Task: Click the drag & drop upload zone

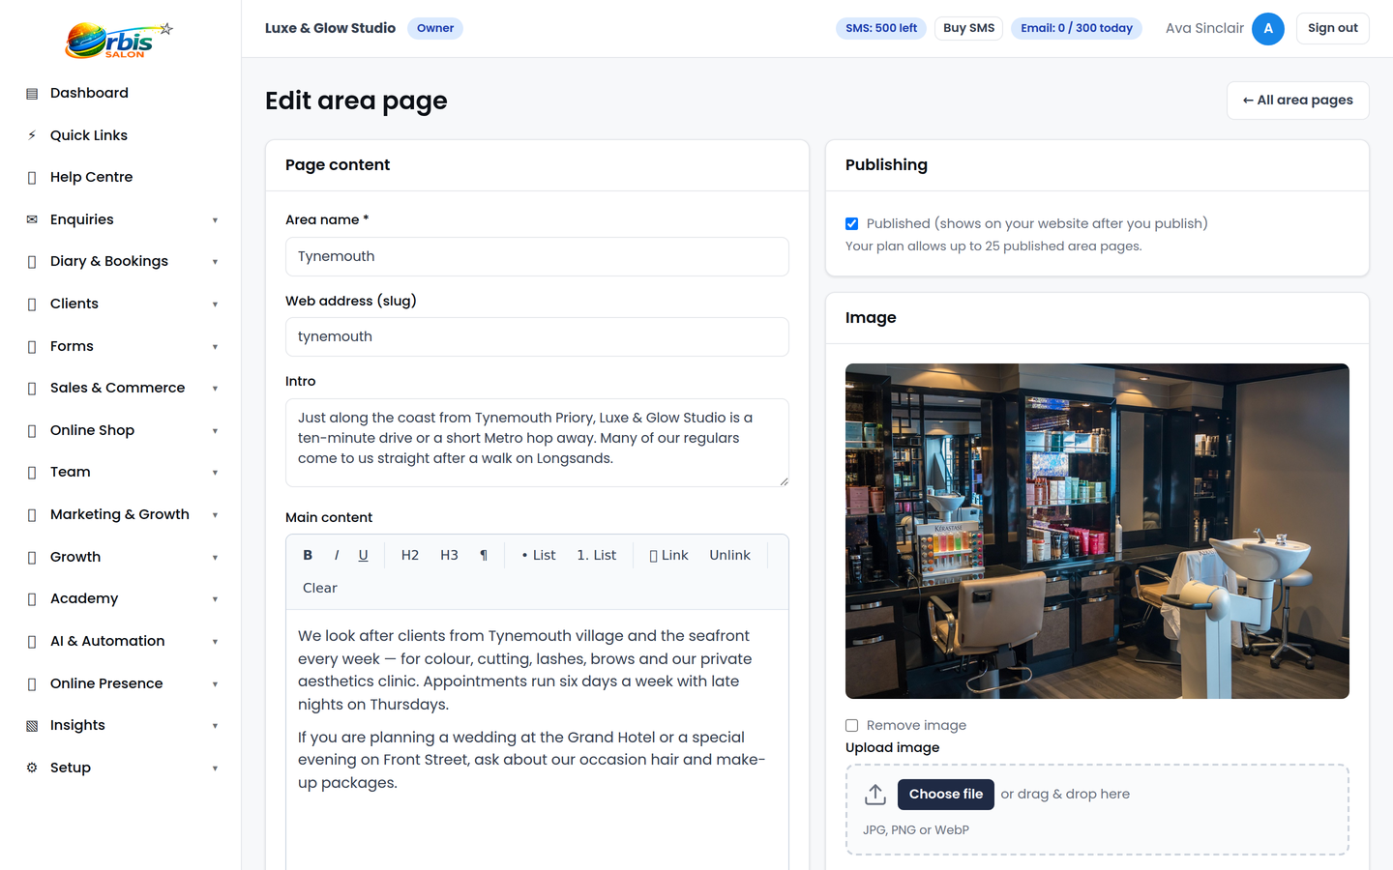Action: [1097, 810]
